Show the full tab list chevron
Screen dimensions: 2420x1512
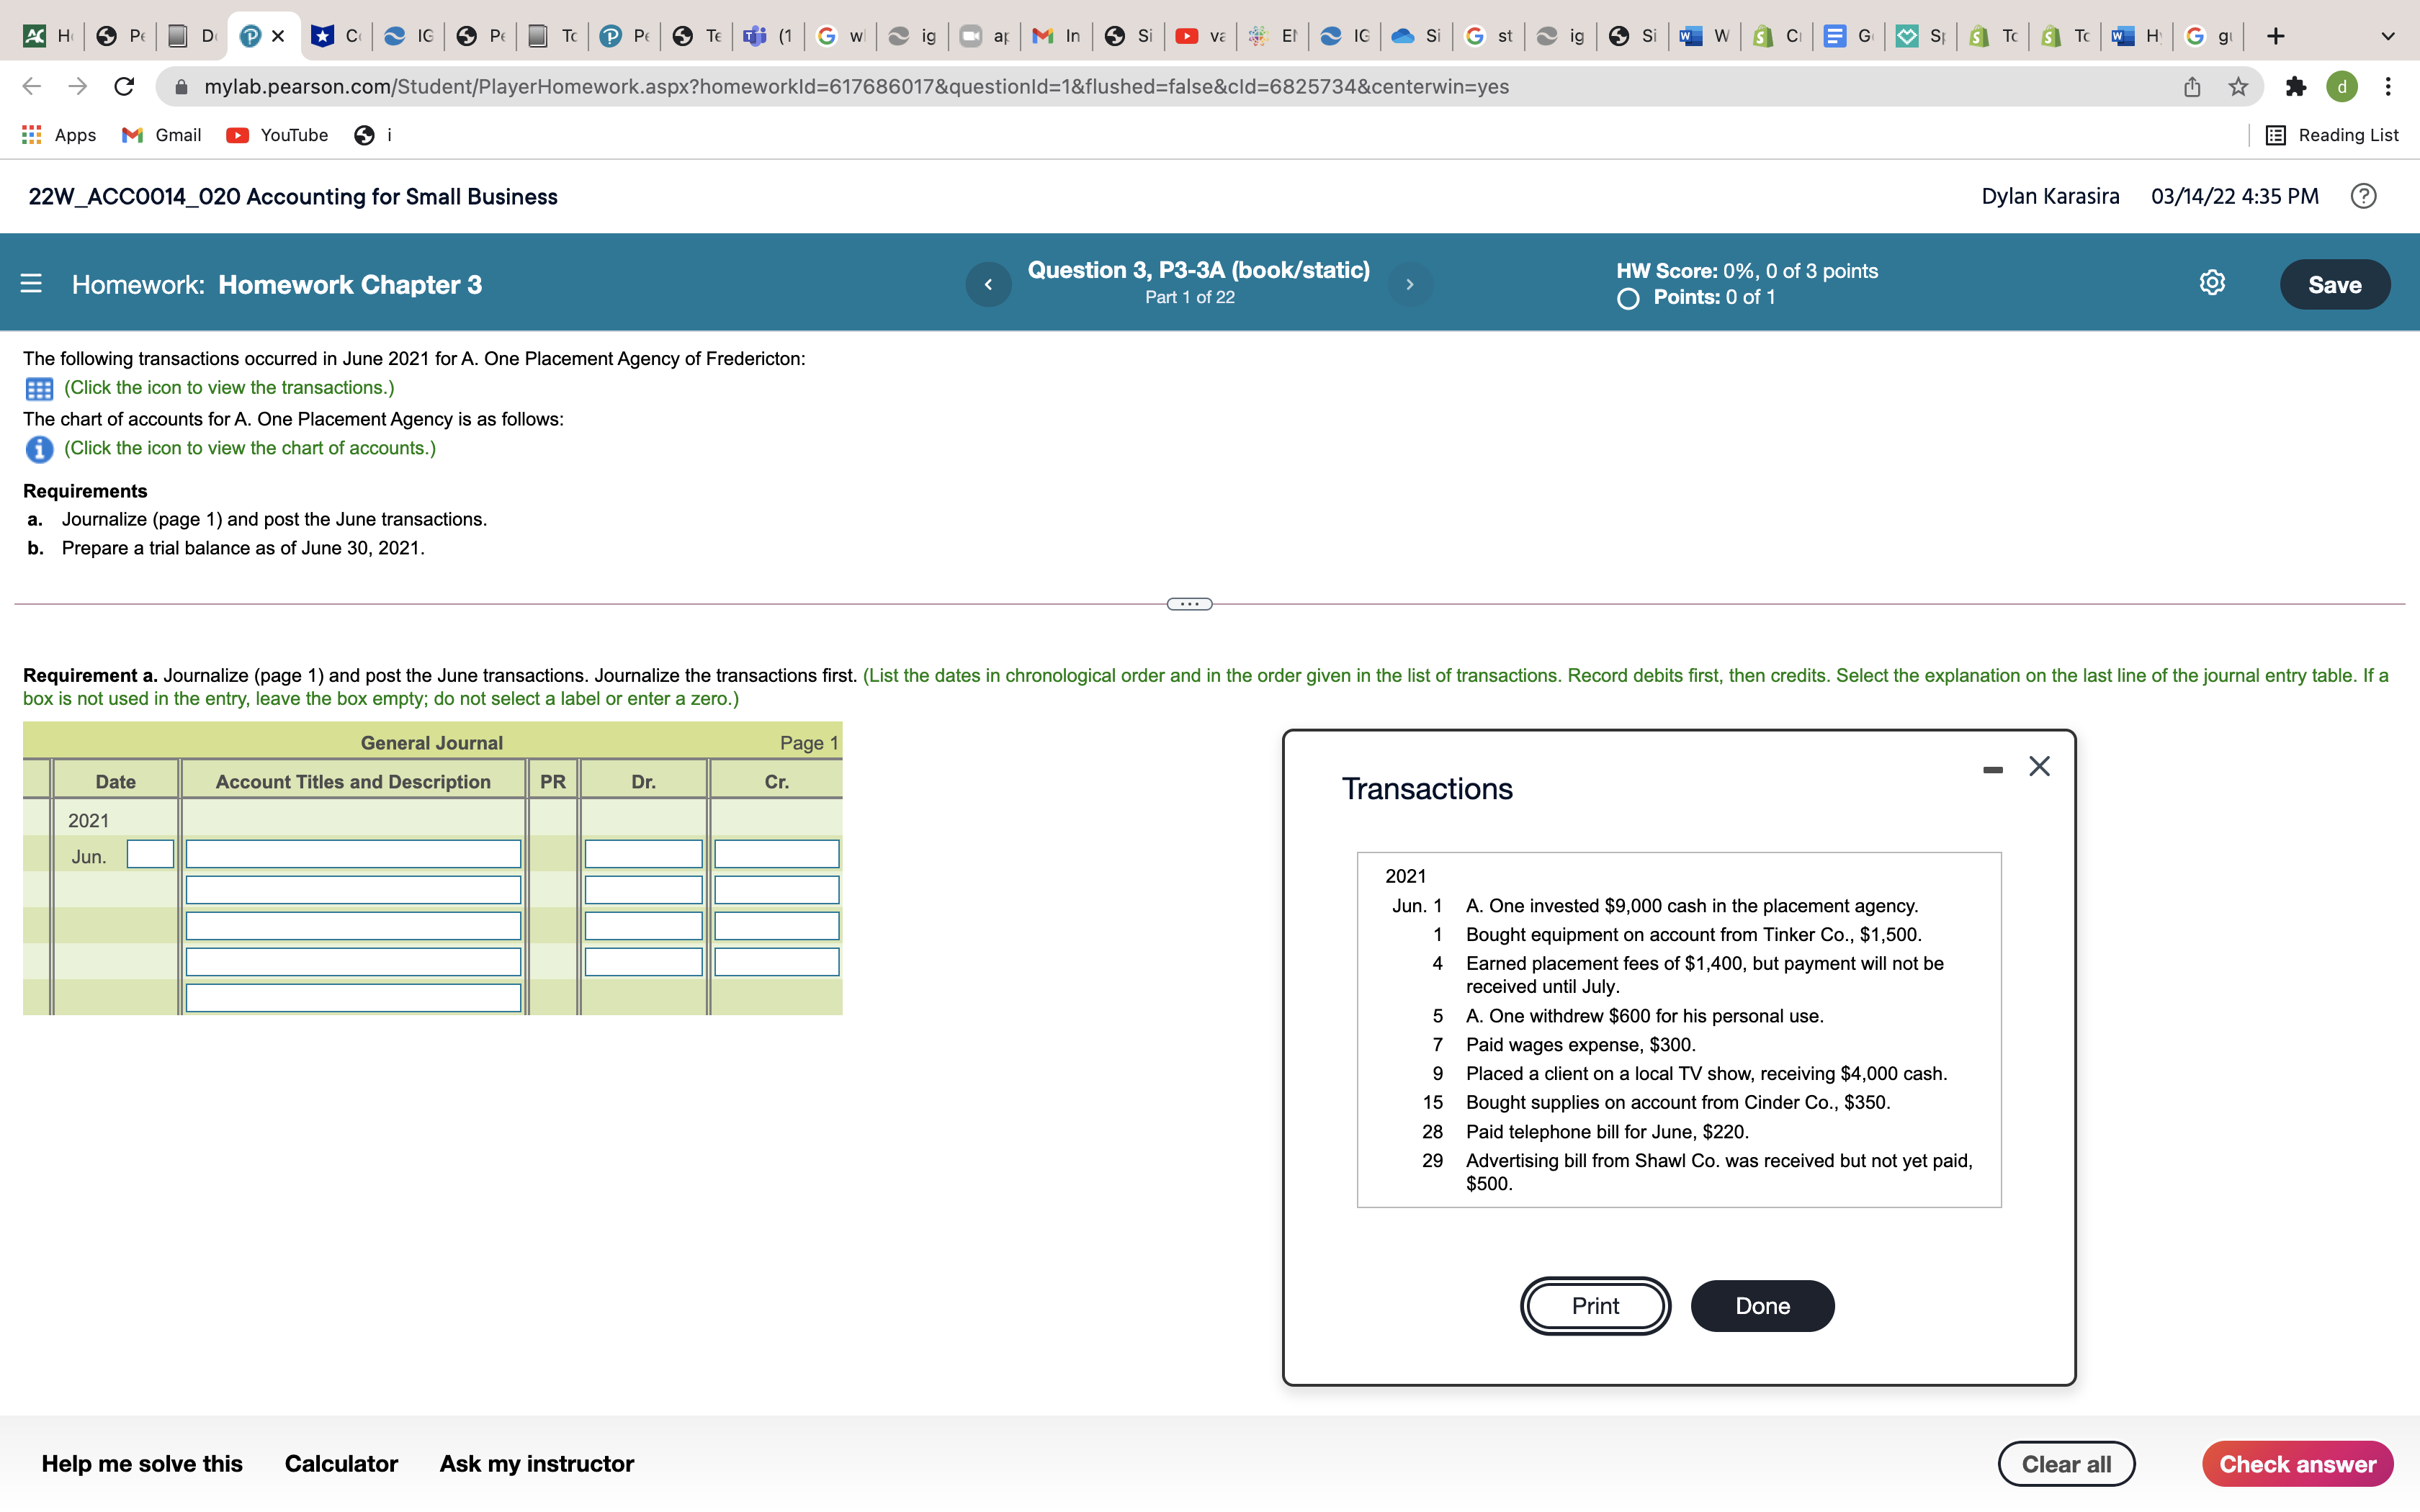(2387, 36)
